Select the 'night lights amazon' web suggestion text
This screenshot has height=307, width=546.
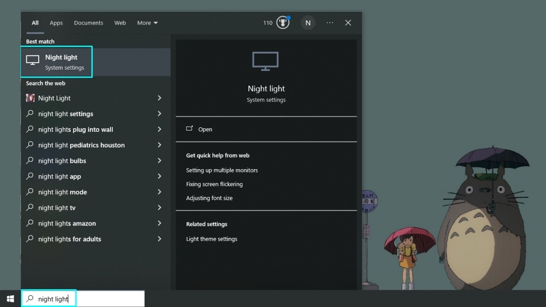pyautogui.click(x=67, y=223)
